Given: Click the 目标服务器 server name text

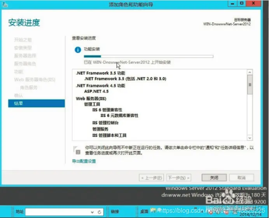Looking at the screenshot, I should tap(227, 24).
